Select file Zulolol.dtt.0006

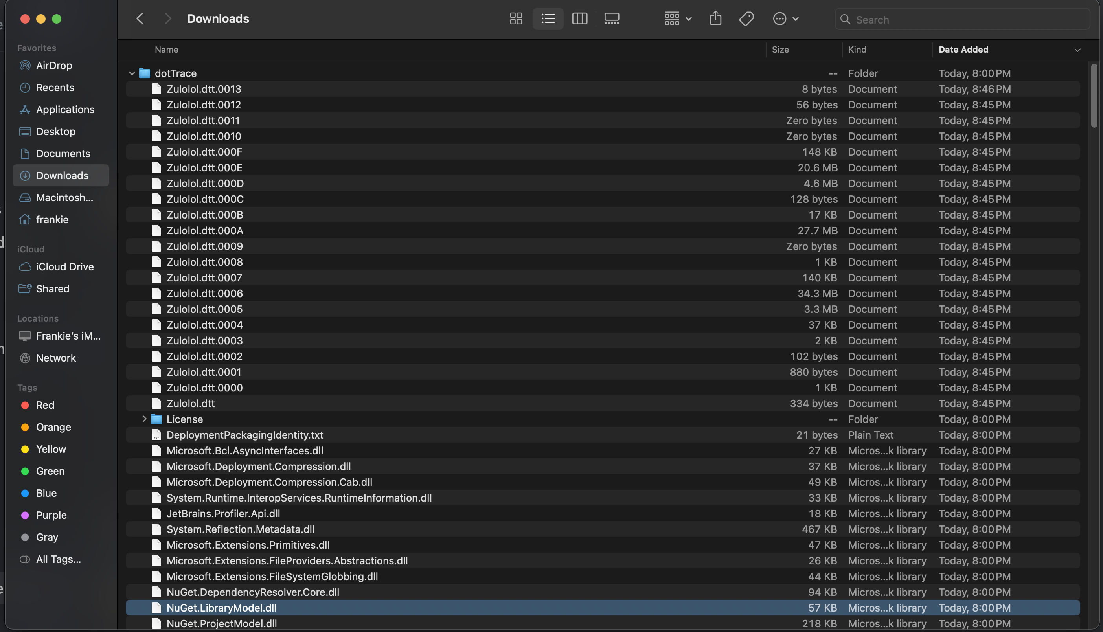tap(603, 294)
